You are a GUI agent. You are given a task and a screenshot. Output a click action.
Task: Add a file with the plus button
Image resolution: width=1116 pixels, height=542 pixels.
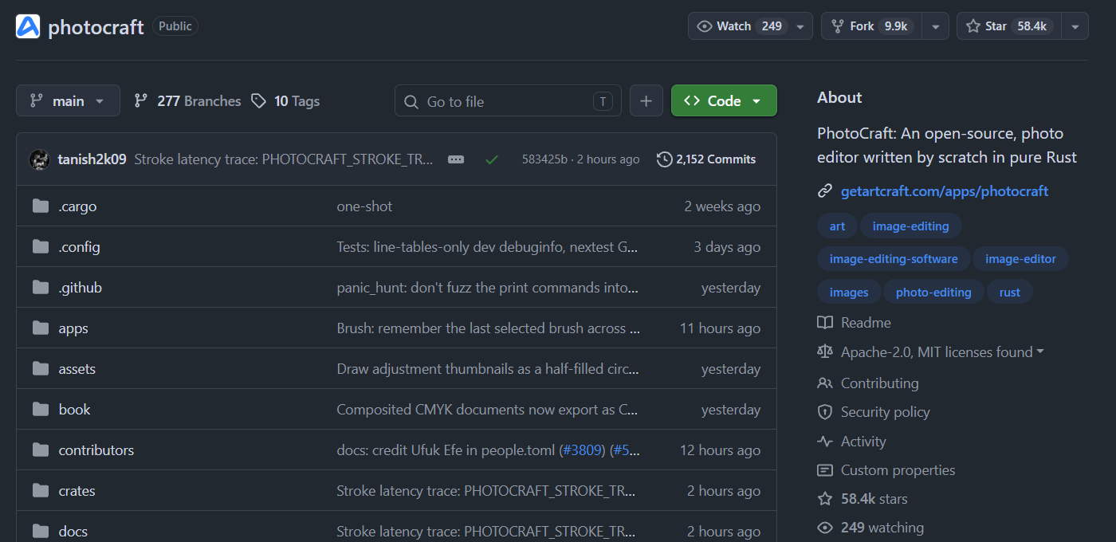tap(646, 101)
